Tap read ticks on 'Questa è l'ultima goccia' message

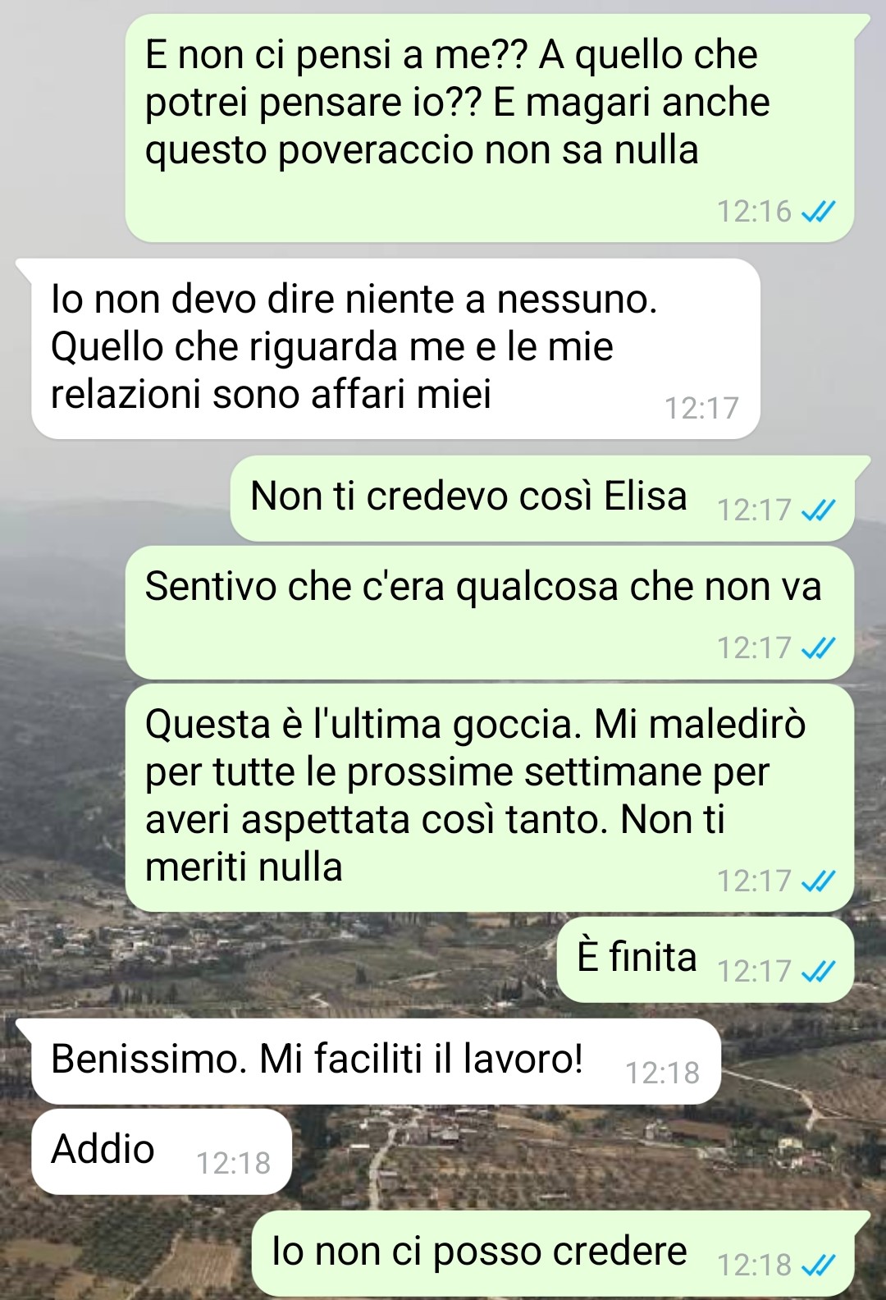click(x=818, y=882)
